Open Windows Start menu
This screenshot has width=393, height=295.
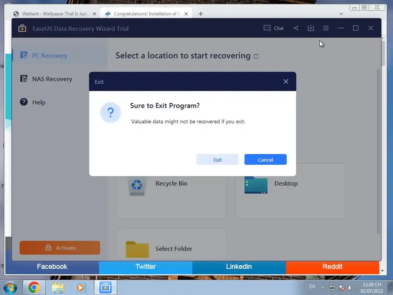pos(10,287)
